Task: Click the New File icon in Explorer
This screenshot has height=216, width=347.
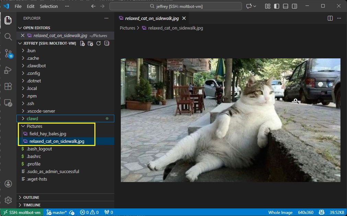Action: [82, 43]
